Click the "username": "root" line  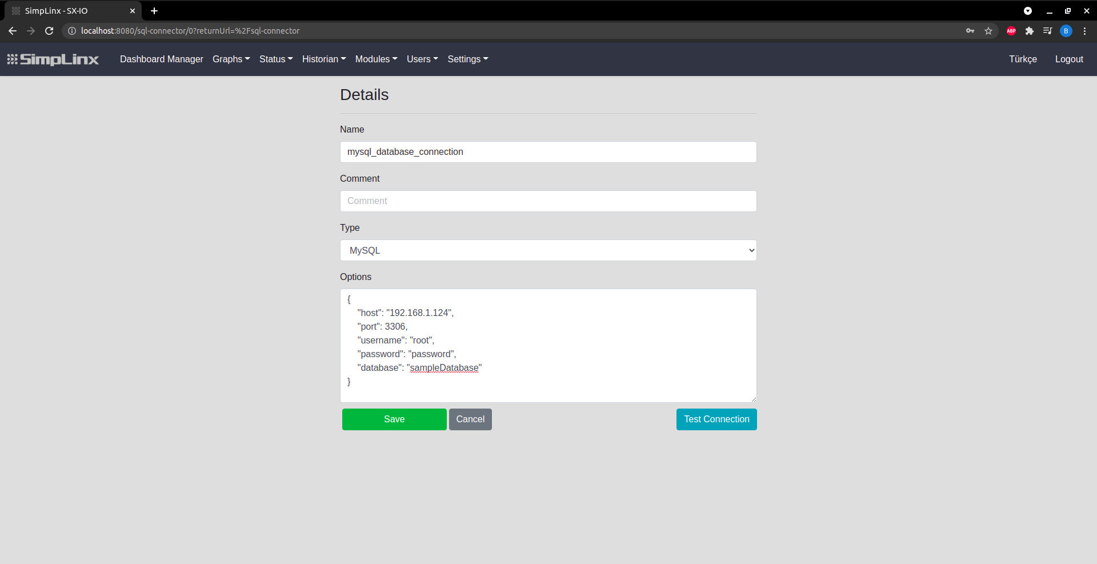tap(395, 341)
